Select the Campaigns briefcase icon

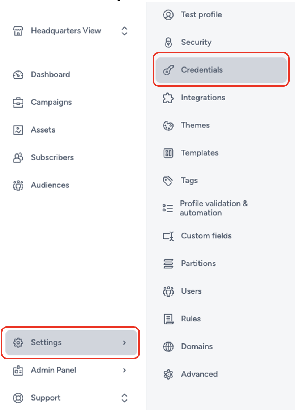pos(18,102)
